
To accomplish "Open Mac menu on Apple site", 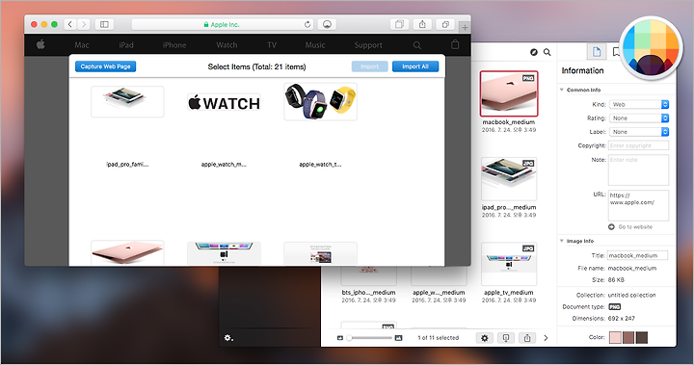I will 82,45.
